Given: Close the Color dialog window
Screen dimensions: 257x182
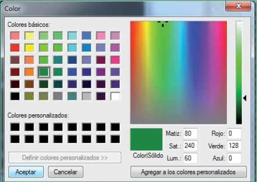Looking at the screenshot, I should pyautogui.click(x=238, y=6).
